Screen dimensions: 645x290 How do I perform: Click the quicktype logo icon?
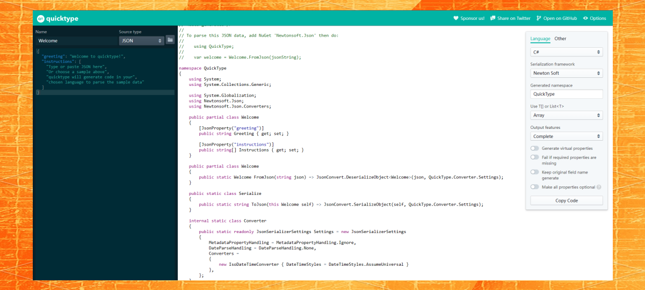coord(40,18)
